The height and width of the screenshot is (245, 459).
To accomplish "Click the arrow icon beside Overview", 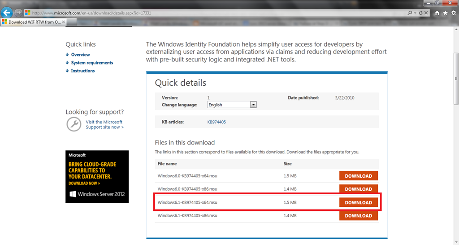I will [67, 54].
